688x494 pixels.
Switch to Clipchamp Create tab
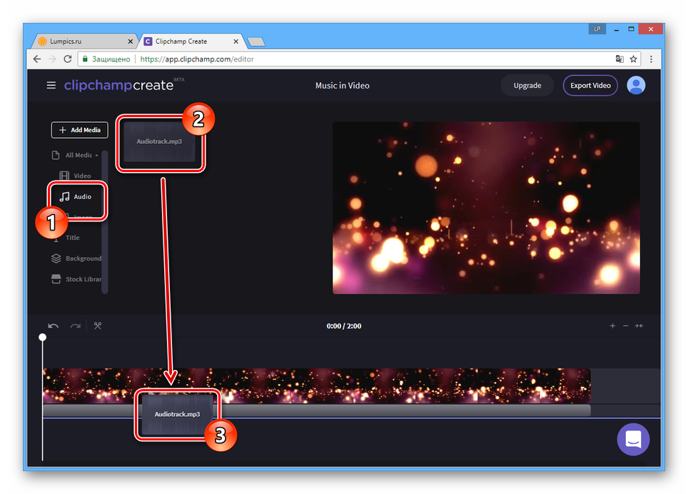click(190, 41)
